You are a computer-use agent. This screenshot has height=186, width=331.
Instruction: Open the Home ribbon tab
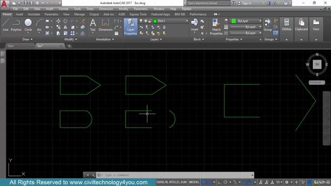pyautogui.click(x=7, y=14)
